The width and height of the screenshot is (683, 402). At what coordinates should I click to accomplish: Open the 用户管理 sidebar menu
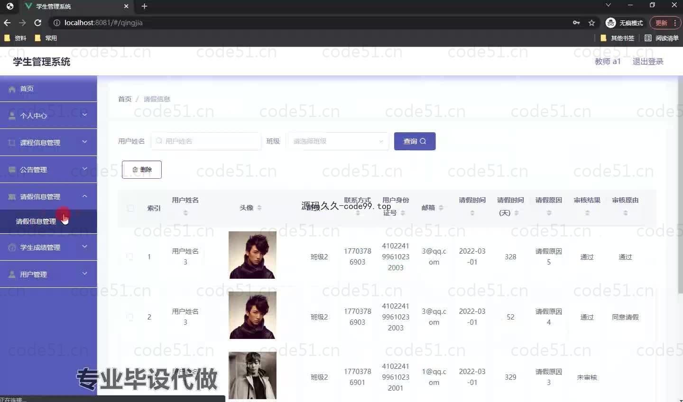pos(48,274)
